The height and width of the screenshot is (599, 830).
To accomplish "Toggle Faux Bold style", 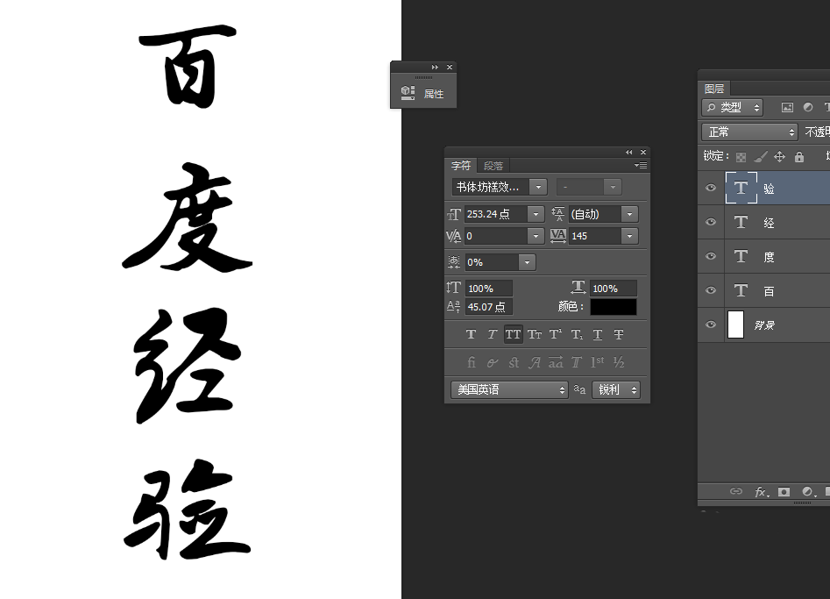I will (x=471, y=334).
